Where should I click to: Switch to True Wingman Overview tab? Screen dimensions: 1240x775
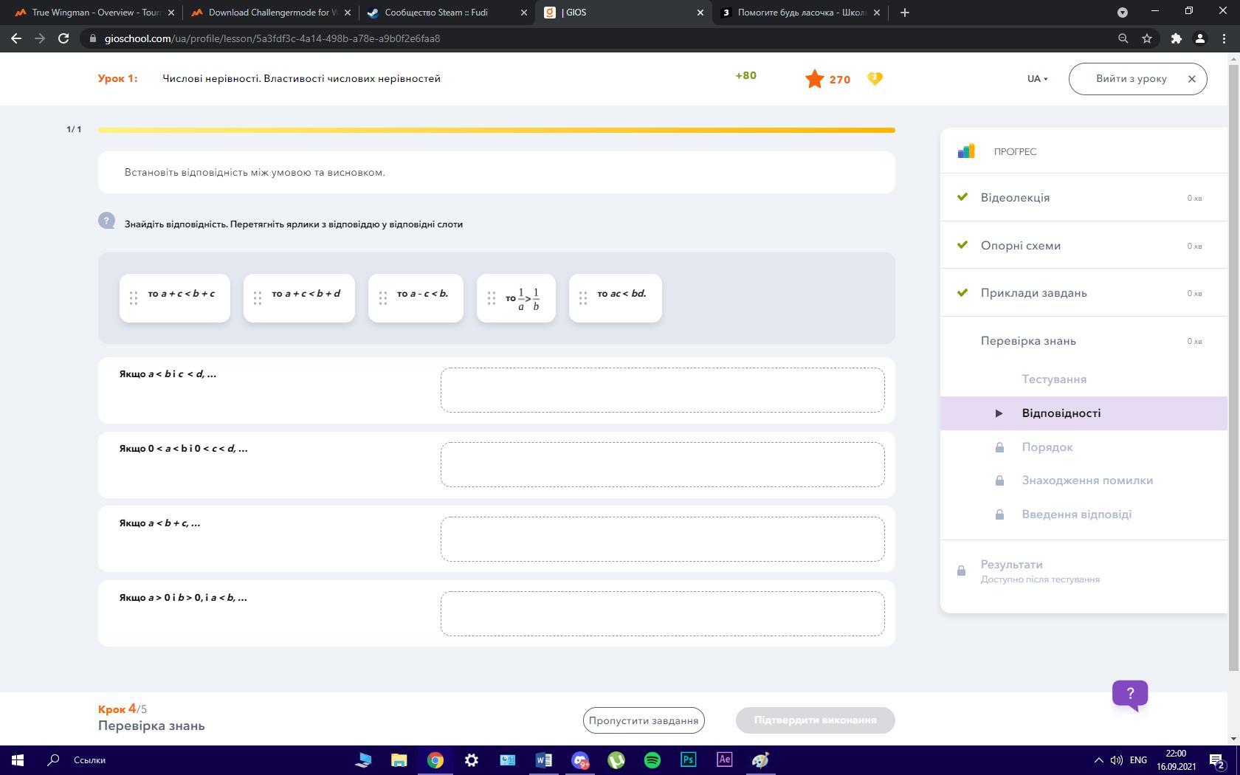pyautogui.click(x=96, y=13)
